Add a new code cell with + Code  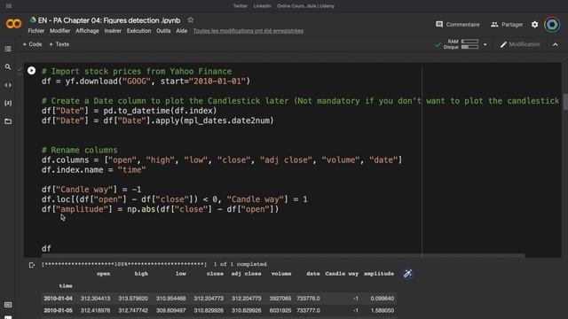(x=32, y=44)
